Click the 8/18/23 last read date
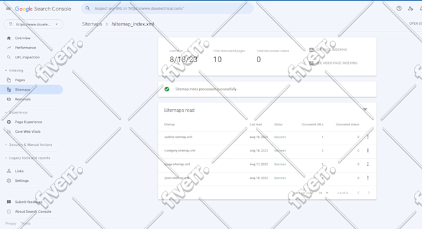 (184, 60)
